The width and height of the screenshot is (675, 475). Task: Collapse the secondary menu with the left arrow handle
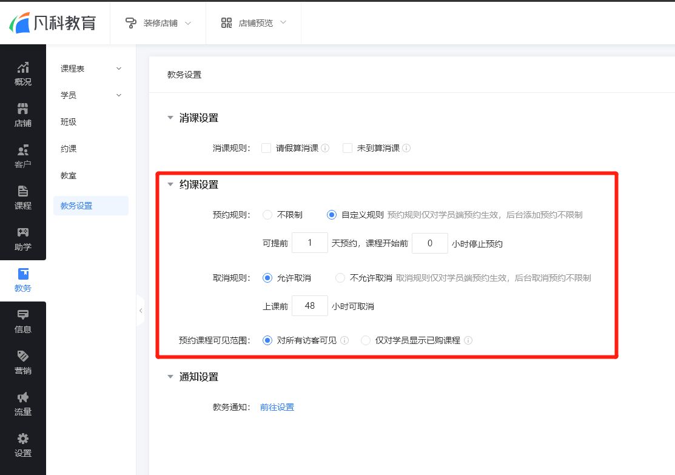tap(141, 311)
